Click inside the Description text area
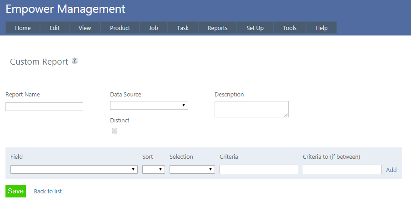 (251, 109)
